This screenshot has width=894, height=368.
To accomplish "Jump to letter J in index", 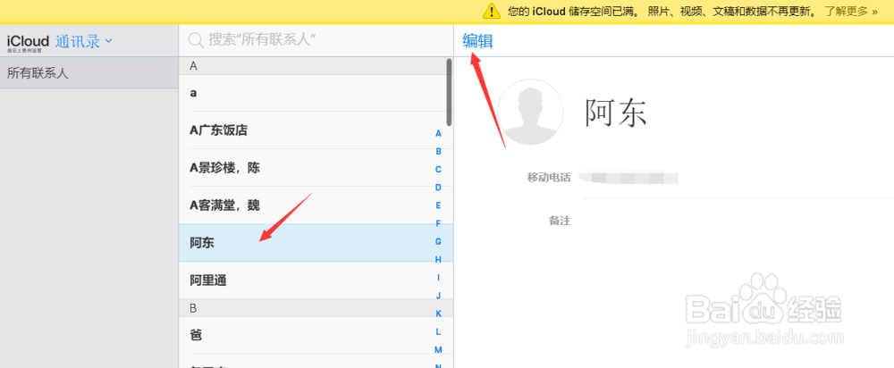I will click(438, 295).
